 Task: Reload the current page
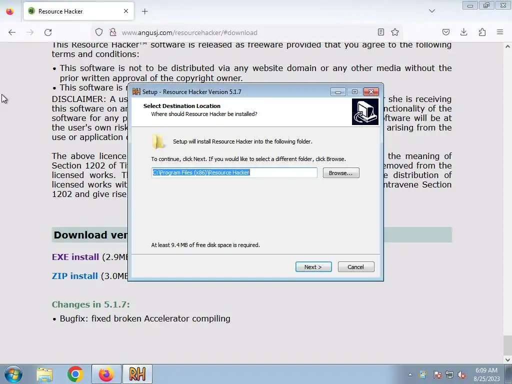coord(48,32)
